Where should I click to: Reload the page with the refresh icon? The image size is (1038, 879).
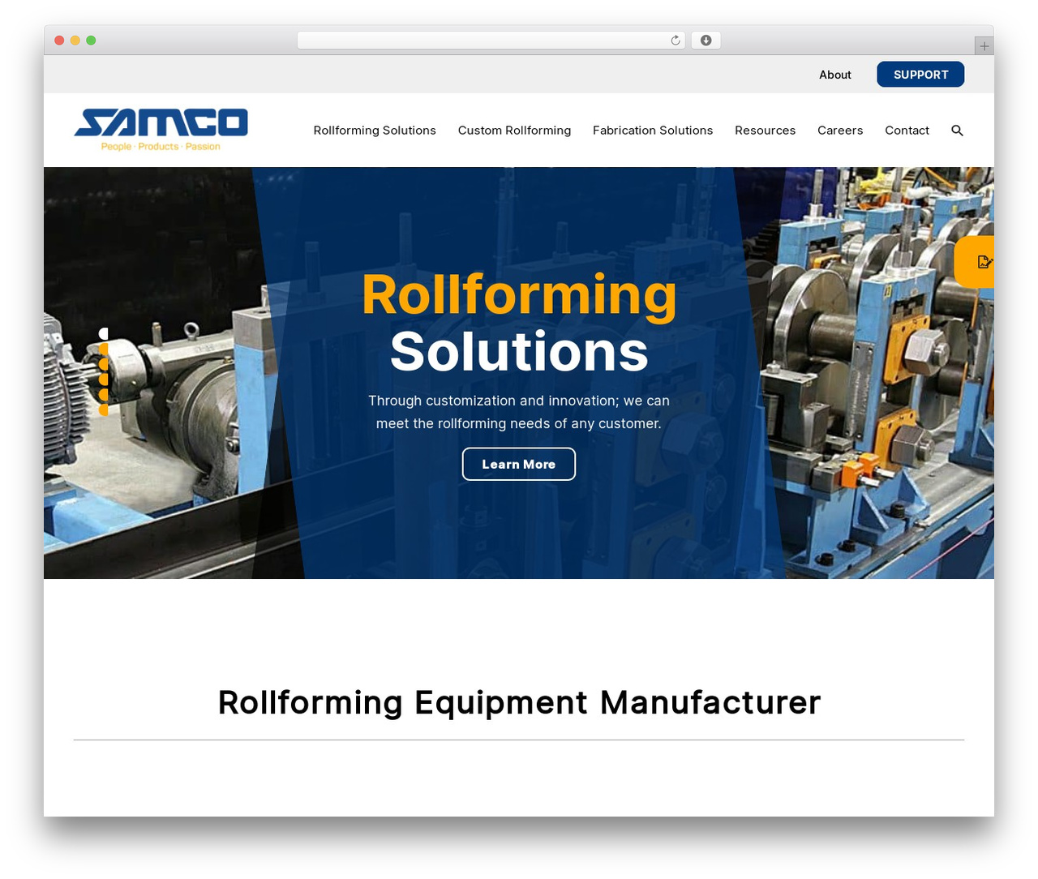[676, 41]
